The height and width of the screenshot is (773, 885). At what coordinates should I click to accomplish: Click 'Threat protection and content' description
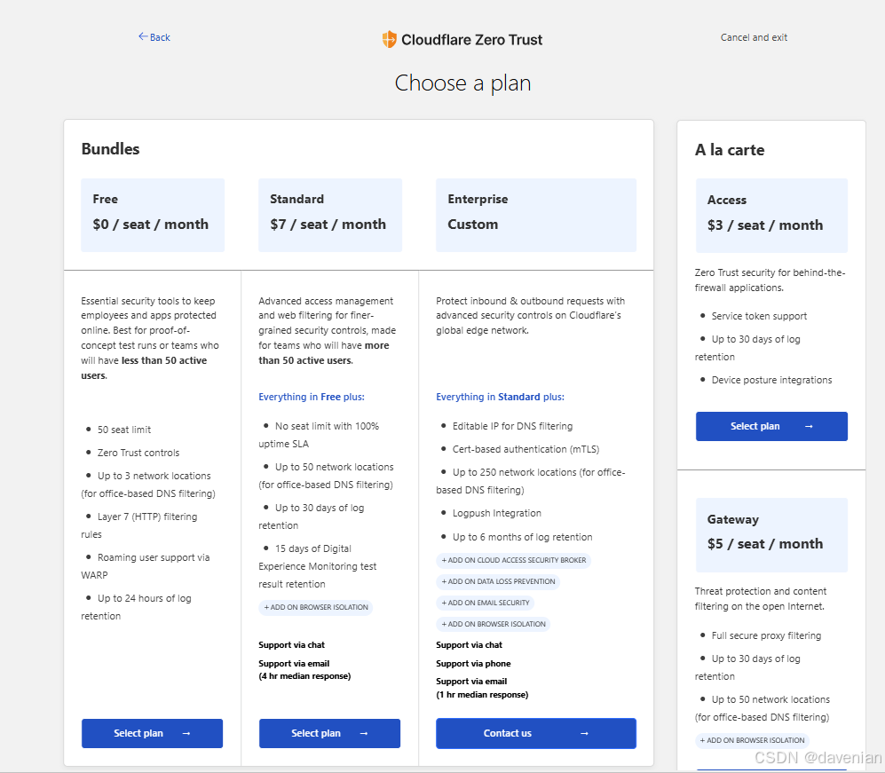(760, 591)
